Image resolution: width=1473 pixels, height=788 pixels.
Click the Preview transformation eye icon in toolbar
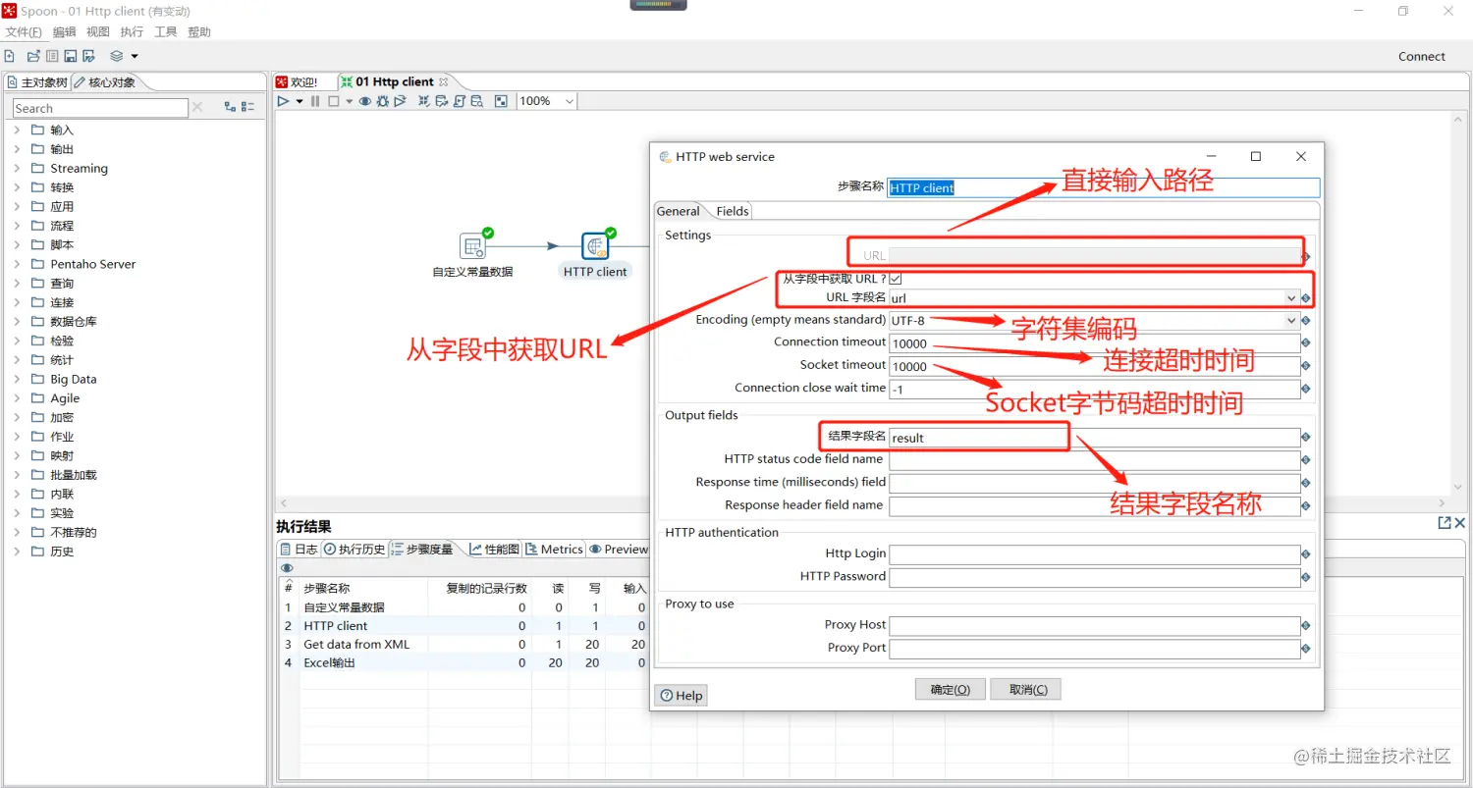click(364, 101)
